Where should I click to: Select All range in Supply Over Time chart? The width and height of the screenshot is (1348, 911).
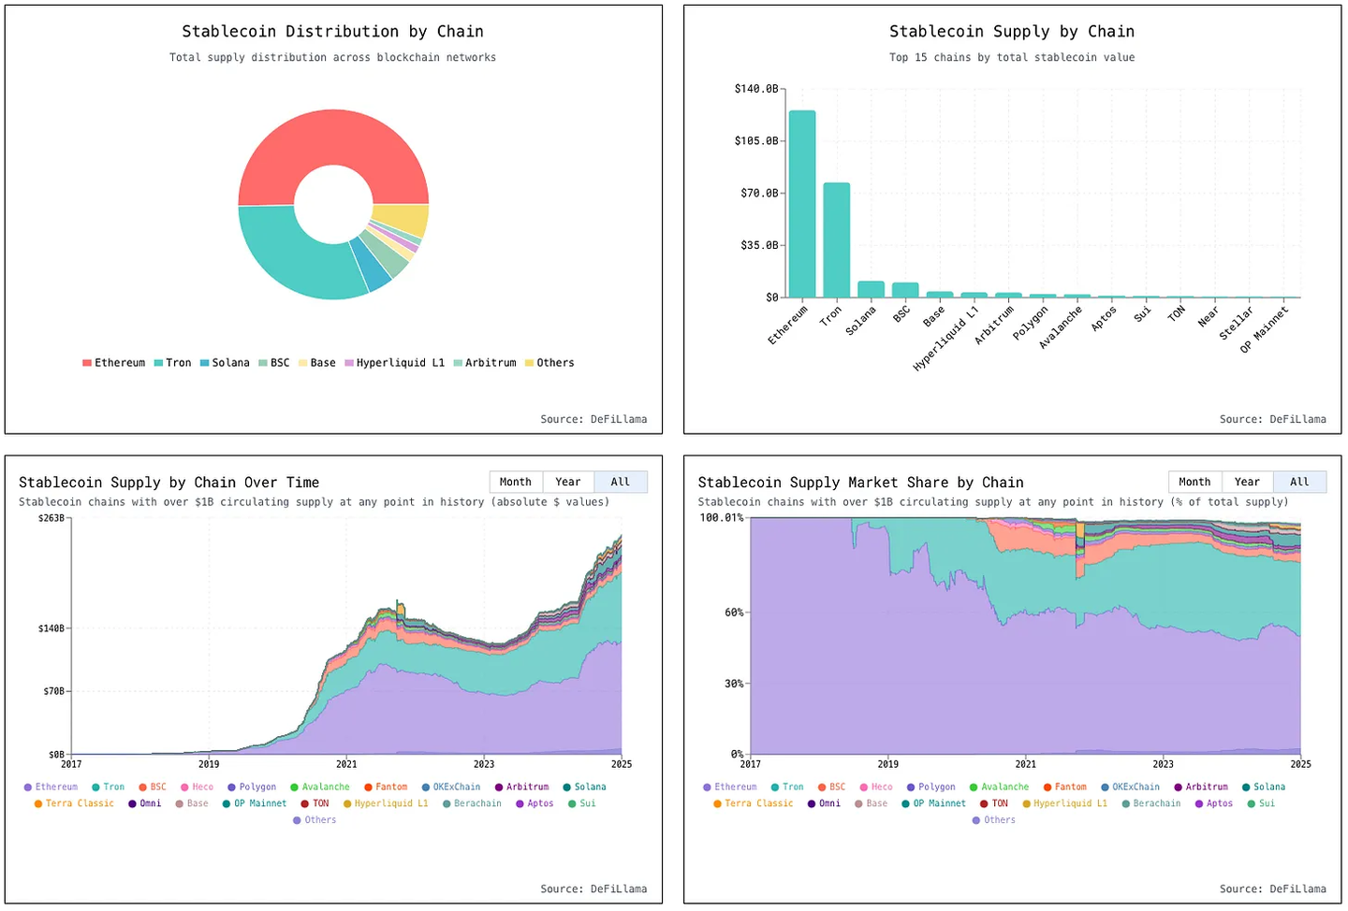tap(621, 482)
